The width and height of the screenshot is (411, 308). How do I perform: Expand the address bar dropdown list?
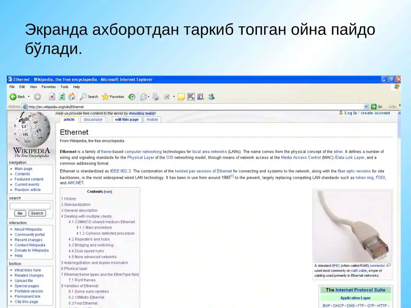(x=366, y=107)
